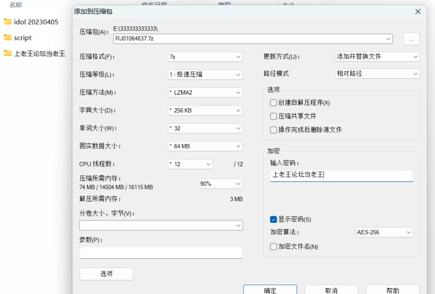
Task: Enable 创建自解压程序 checkbox
Action: pos(274,103)
